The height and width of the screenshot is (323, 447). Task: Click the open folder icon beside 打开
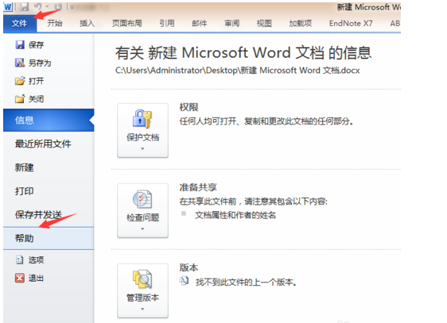[x=20, y=81]
